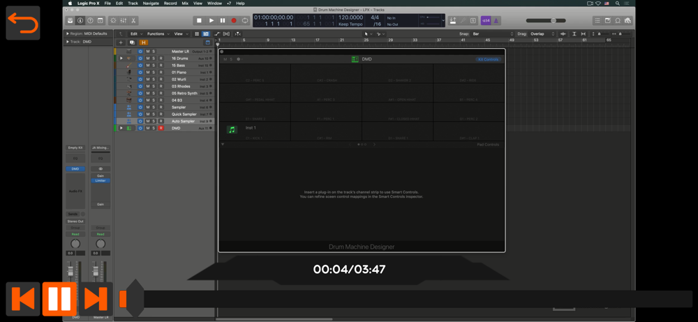This screenshot has height=322, width=698.
Task: Open the Window menu
Action: click(214, 3)
